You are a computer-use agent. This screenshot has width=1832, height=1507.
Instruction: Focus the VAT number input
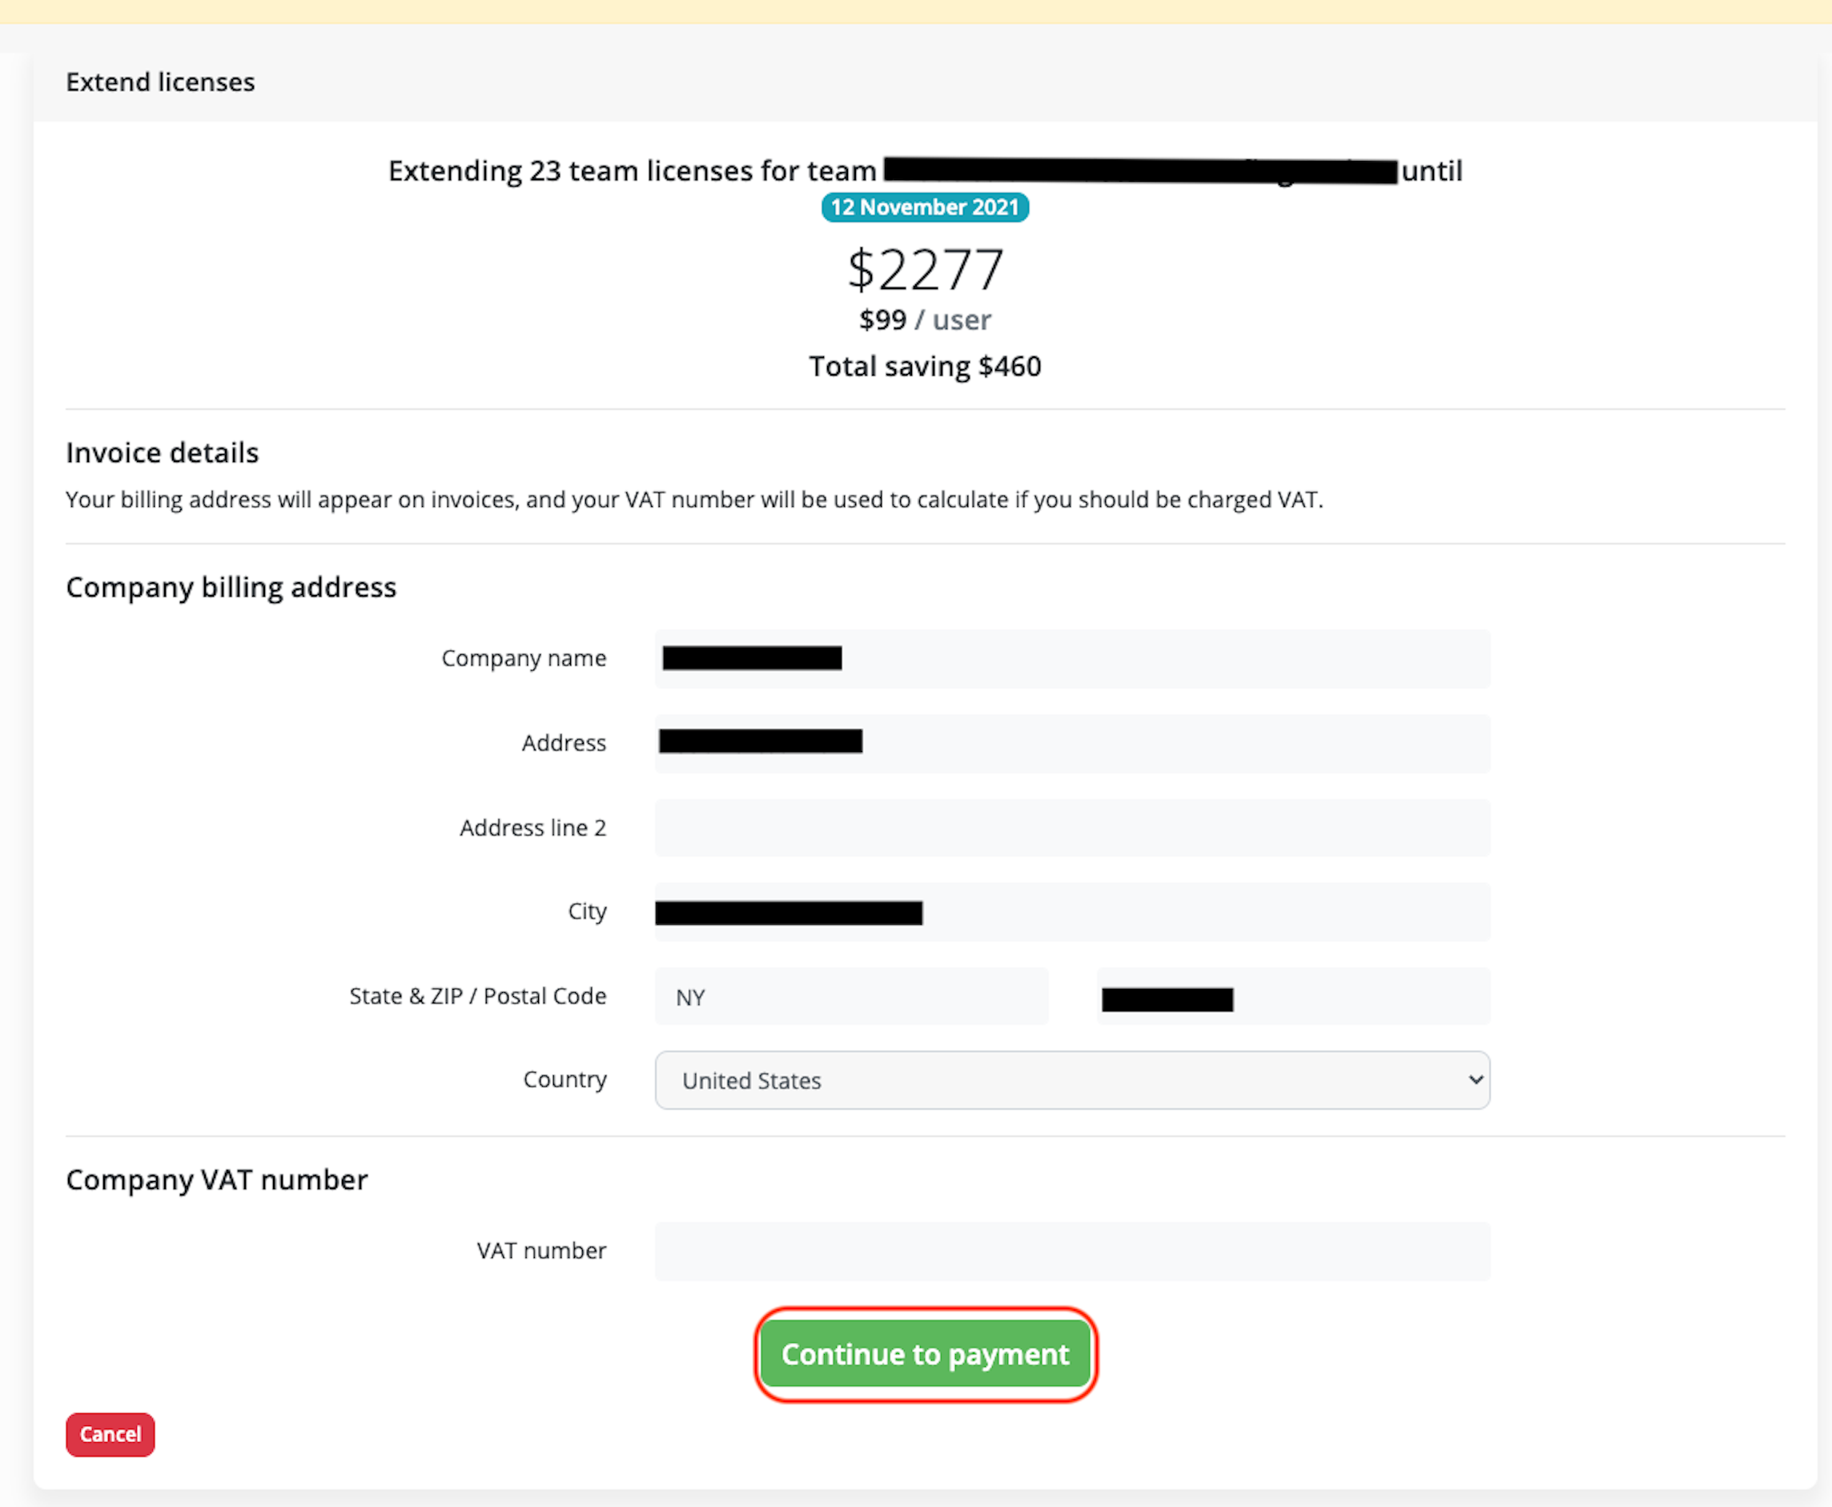tap(1071, 1251)
